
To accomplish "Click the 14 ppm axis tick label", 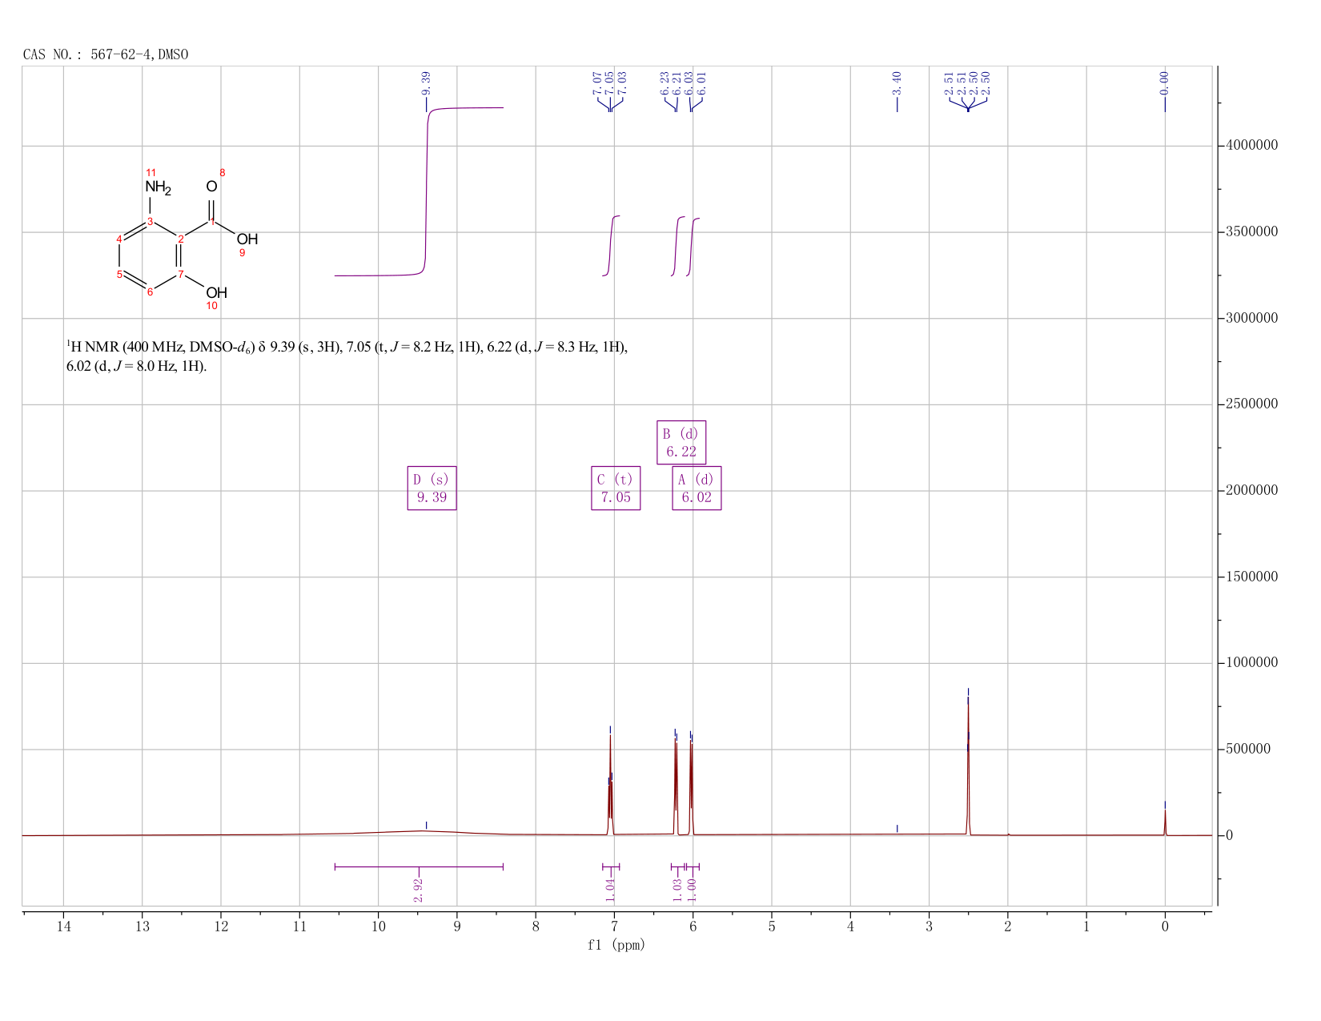I will click(x=63, y=927).
